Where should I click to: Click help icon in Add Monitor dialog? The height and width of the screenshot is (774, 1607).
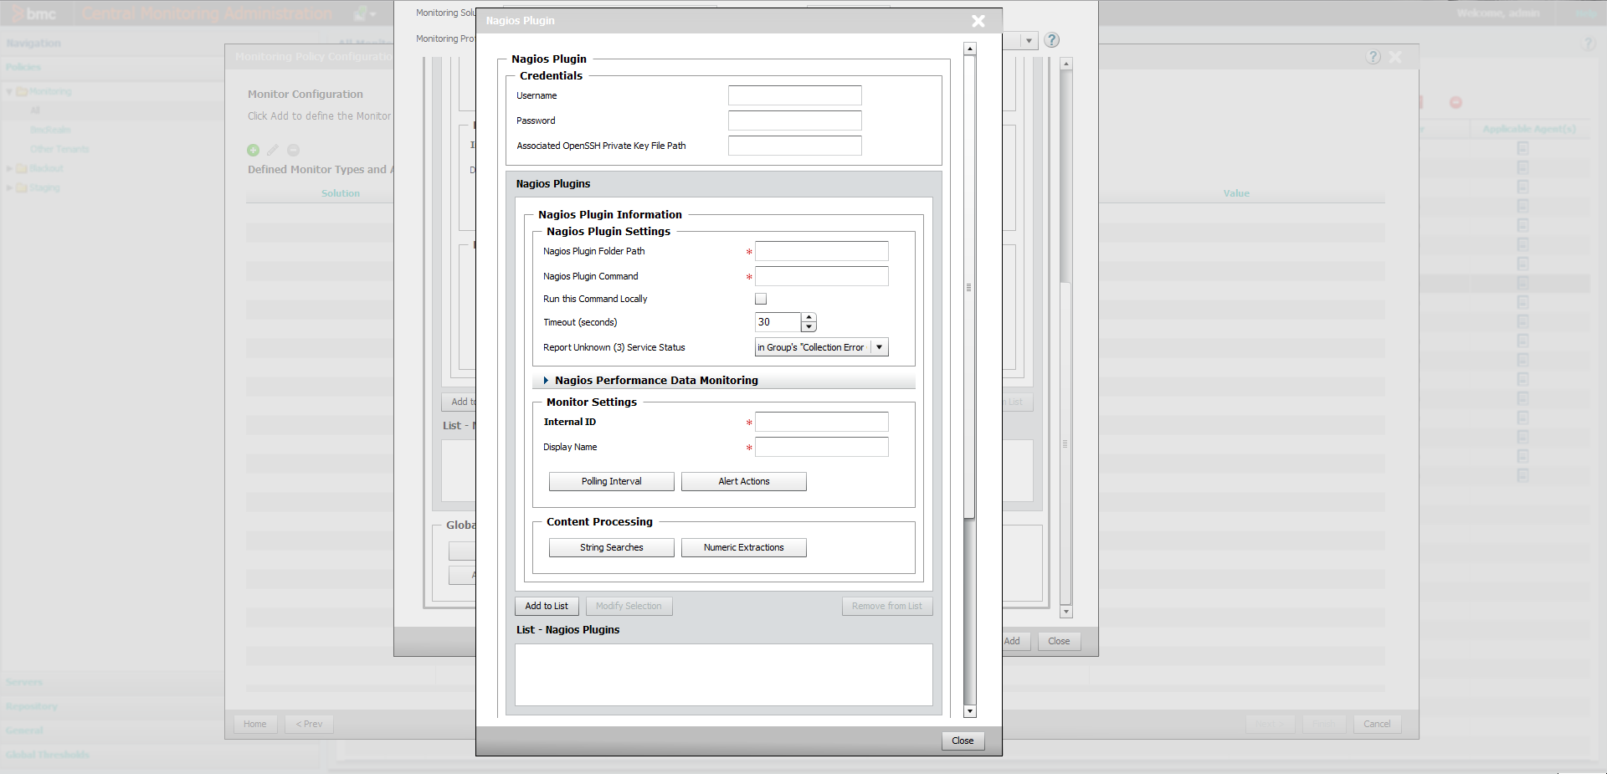tap(1052, 40)
